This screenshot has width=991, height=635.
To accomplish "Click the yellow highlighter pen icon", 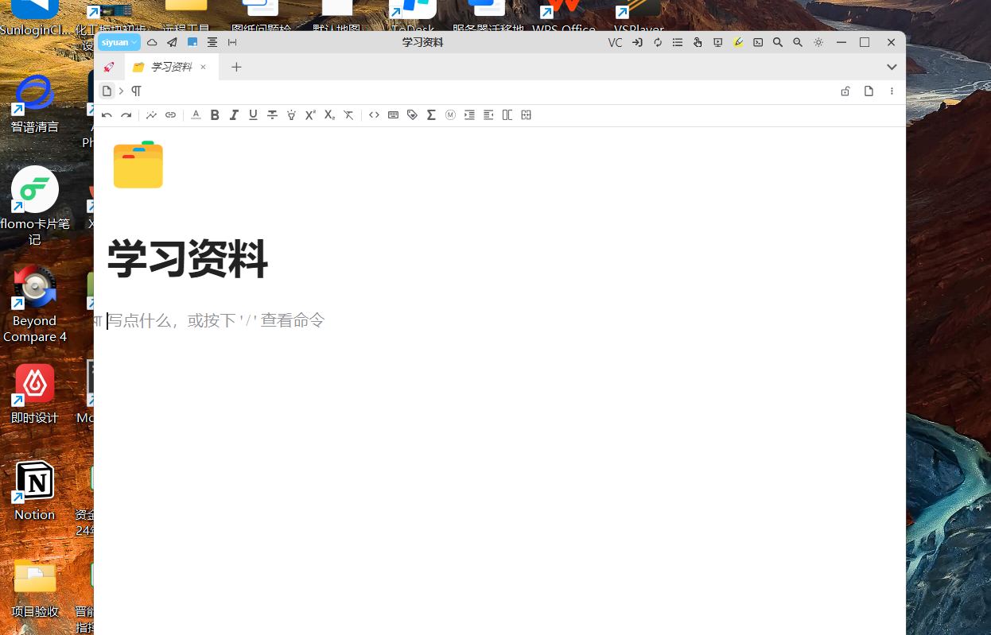I will (x=738, y=43).
